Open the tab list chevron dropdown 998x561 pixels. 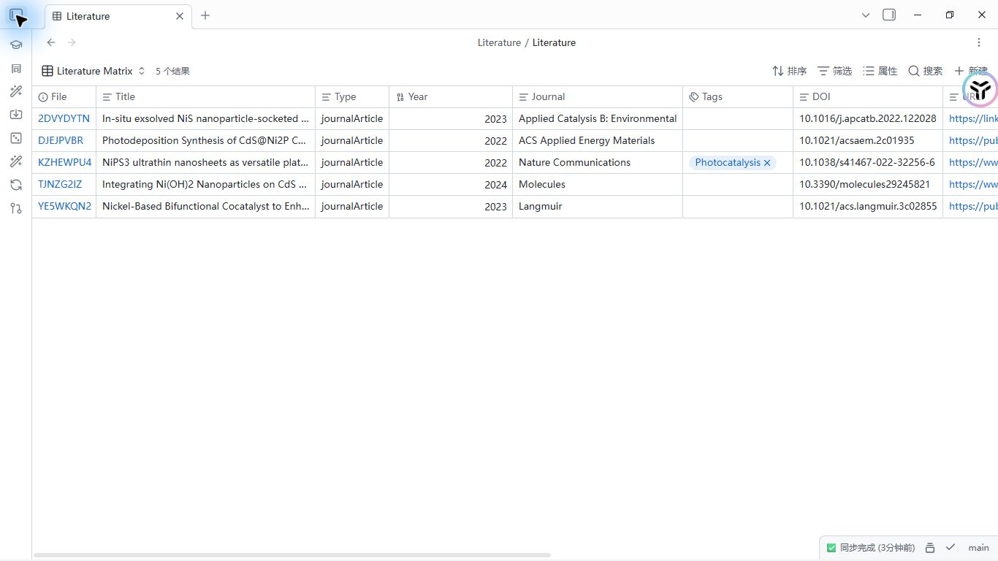tap(866, 15)
